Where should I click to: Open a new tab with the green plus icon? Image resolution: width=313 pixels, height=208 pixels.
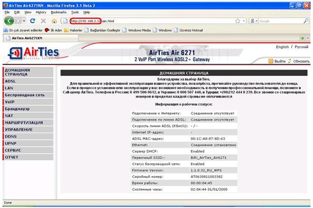pos(302,38)
